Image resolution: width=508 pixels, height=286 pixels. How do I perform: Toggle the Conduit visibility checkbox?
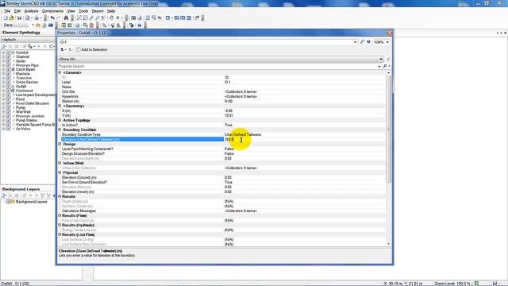(9, 52)
